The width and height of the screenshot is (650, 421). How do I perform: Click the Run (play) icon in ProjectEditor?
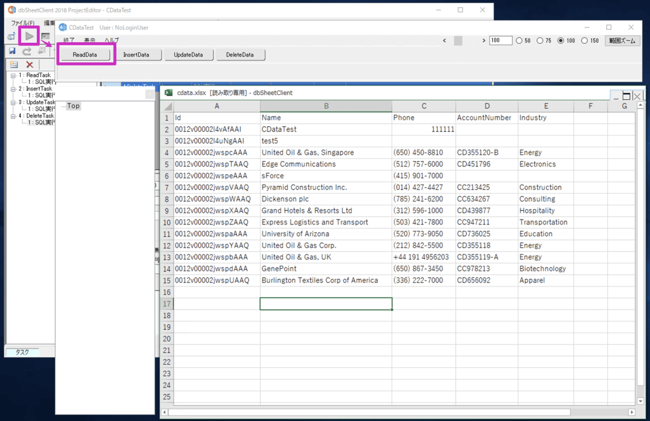[x=29, y=36]
